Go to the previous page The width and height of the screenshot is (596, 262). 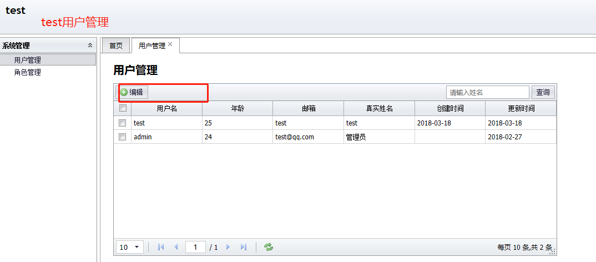coord(176,247)
